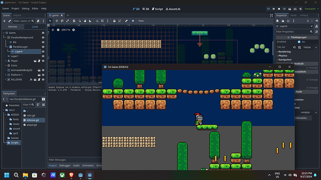
Task: Expand the Rendering section
Action: pyautogui.click(x=284, y=51)
